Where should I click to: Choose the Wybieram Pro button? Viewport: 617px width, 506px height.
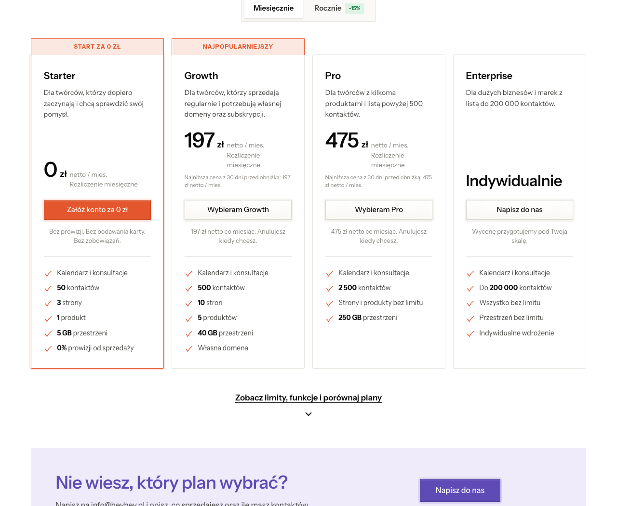(x=379, y=210)
